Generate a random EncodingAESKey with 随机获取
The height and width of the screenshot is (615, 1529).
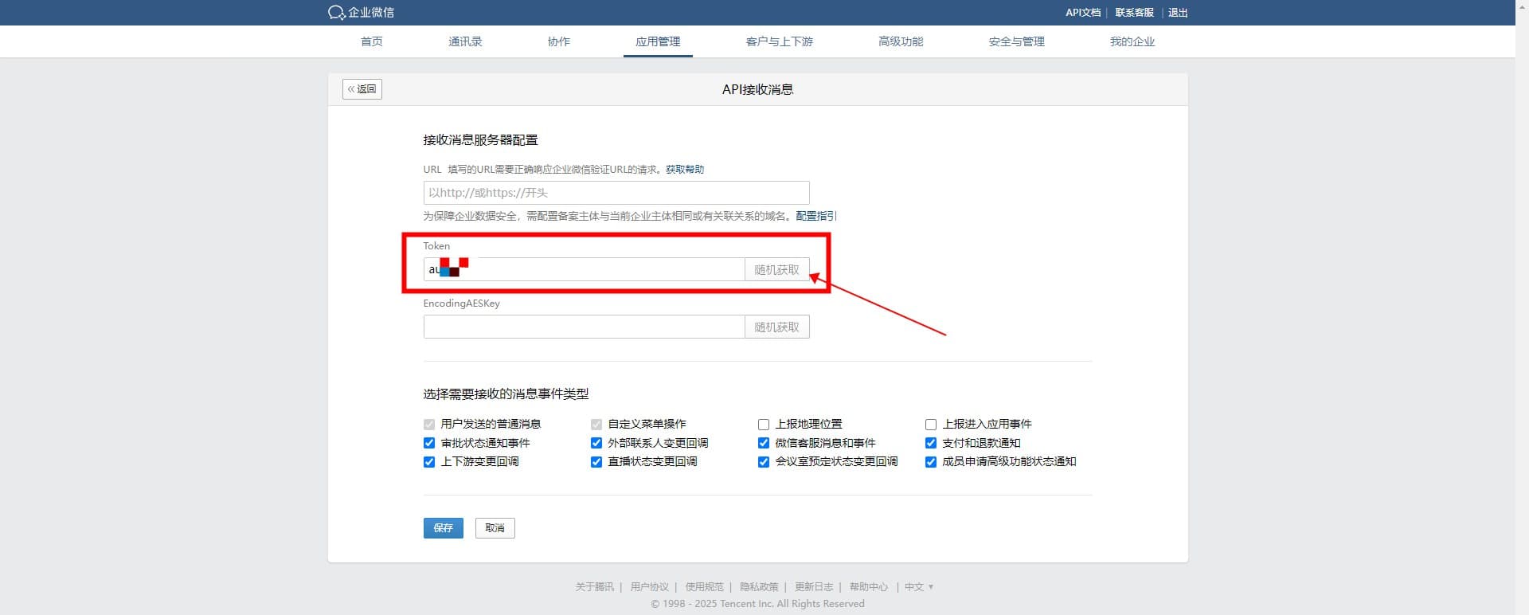[777, 327]
